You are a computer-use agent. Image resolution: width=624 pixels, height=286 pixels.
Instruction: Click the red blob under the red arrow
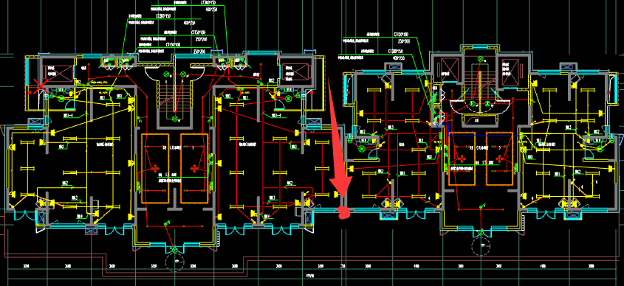pos(343,213)
